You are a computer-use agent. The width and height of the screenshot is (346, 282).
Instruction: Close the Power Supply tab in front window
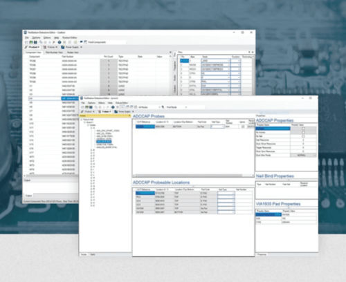point(133,111)
